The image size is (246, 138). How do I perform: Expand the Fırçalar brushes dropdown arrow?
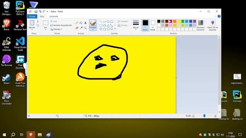click(93, 30)
